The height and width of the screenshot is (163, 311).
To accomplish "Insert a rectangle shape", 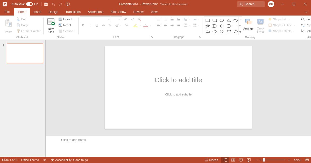I will pyautogui.click(x=208, y=20).
